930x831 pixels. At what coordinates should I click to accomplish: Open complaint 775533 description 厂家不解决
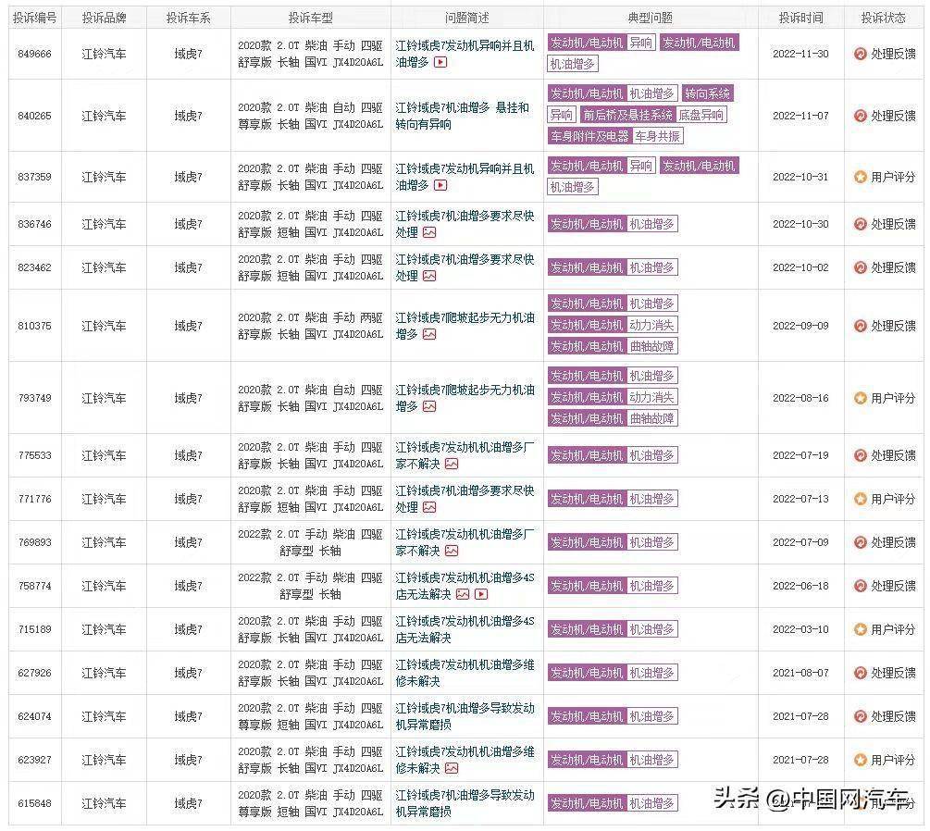465,455
